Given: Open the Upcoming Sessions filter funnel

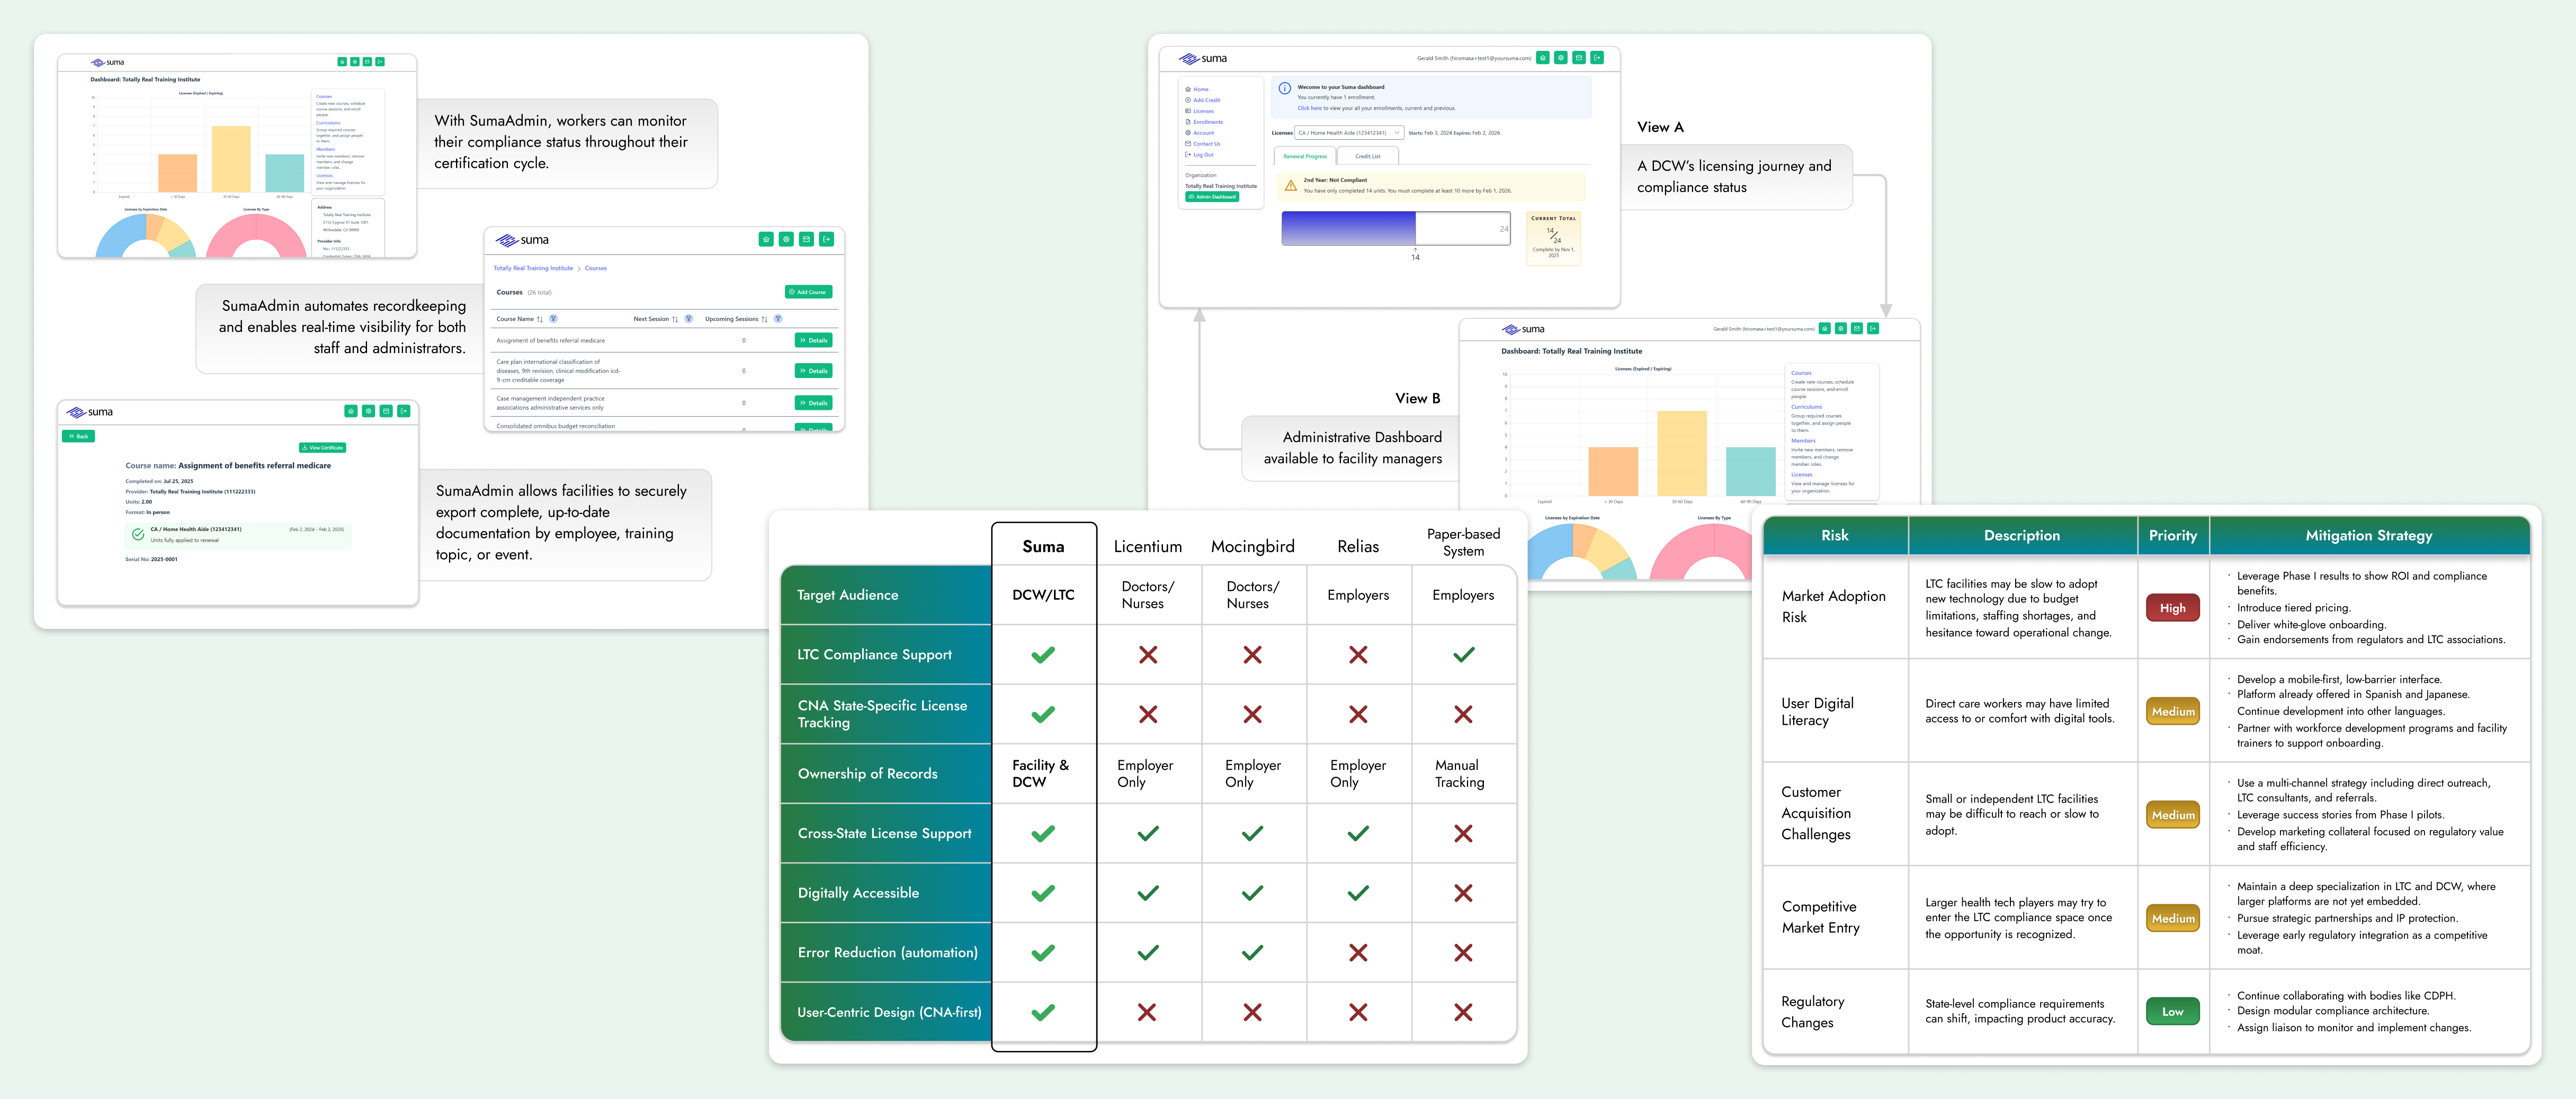Looking at the screenshot, I should pyautogui.click(x=778, y=319).
